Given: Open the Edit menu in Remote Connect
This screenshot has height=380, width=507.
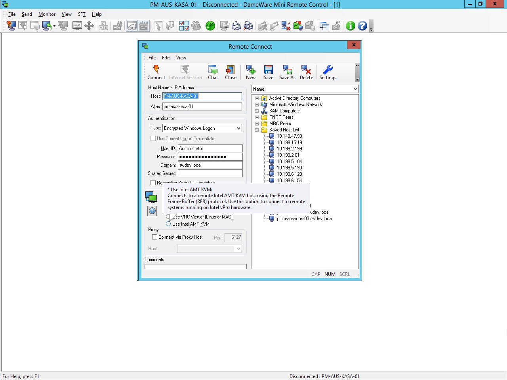Looking at the screenshot, I should tap(166, 58).
